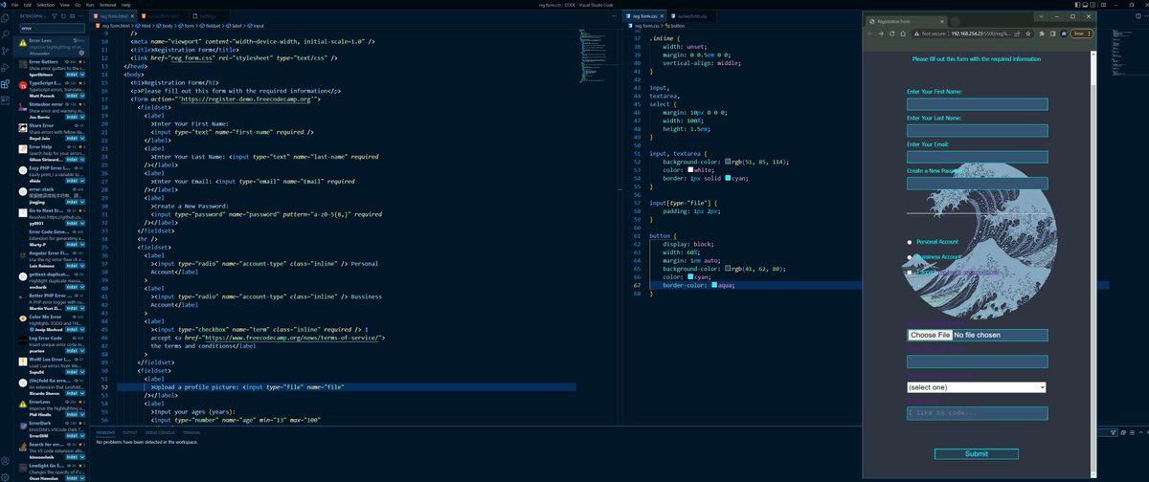Click the split editor icon at top right

click(1138, 16)
